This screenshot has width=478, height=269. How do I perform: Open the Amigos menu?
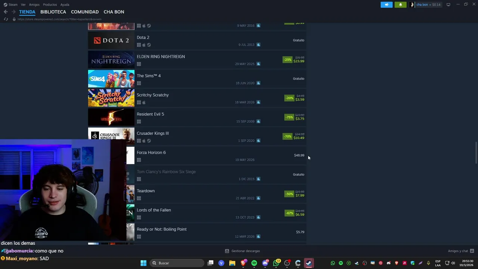pyautogui.click(x=34, y=4)
